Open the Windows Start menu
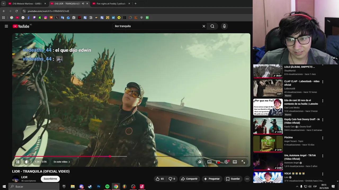Viewport: 339px width, 190px height. (x=4, y=187)
